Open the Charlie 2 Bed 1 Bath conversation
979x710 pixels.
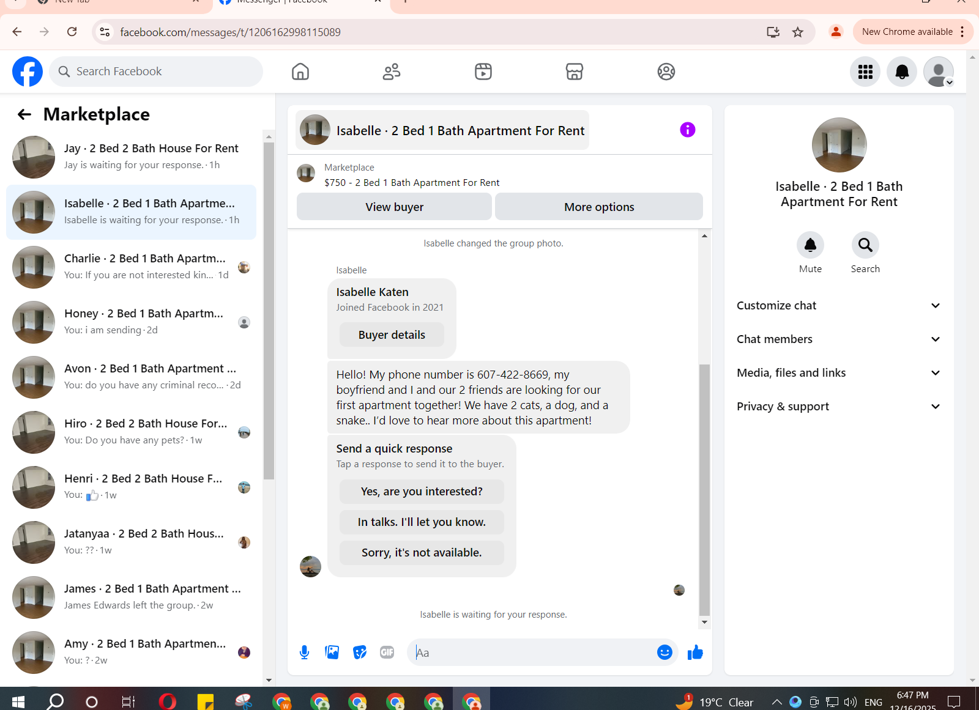tap(132, 267)
